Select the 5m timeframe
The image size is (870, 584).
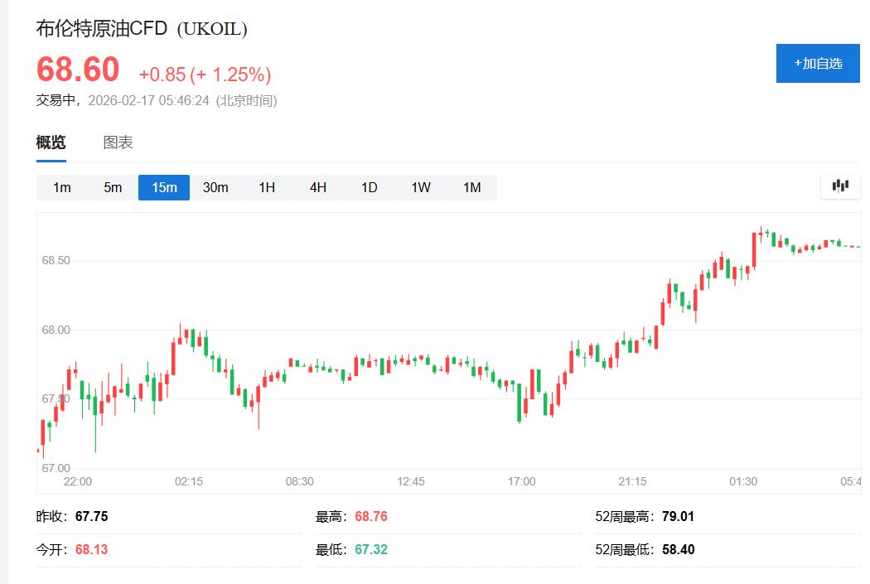pyautogui.click(x=112, y=187)
